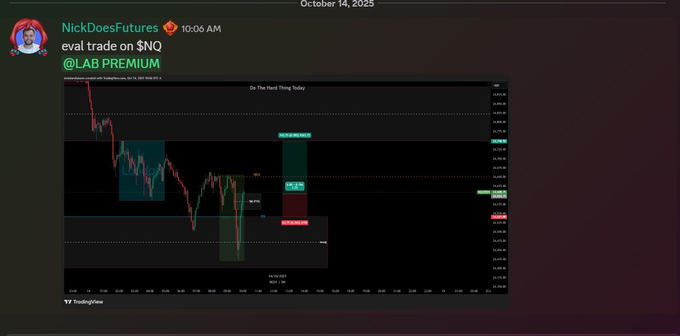Open NickDoesFutures' profile avatar
680x336 pixels.
(29, 37)
